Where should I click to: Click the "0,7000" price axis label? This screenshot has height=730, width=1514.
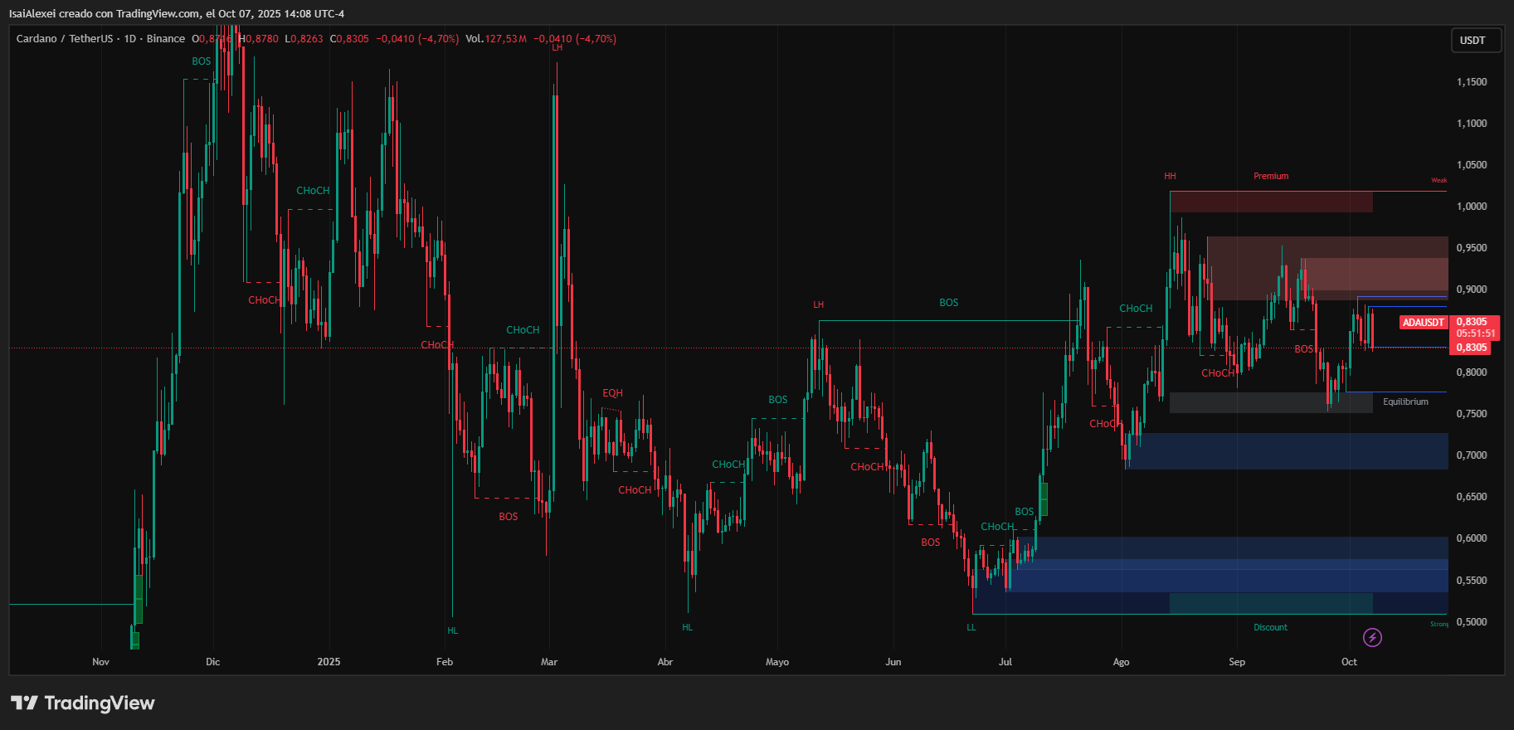[x=1472, y=455]
